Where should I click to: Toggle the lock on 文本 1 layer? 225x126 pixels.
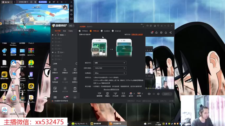[x=55, y=52]
